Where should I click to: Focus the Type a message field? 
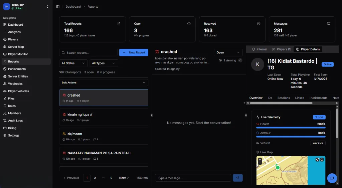click(193, 178)
